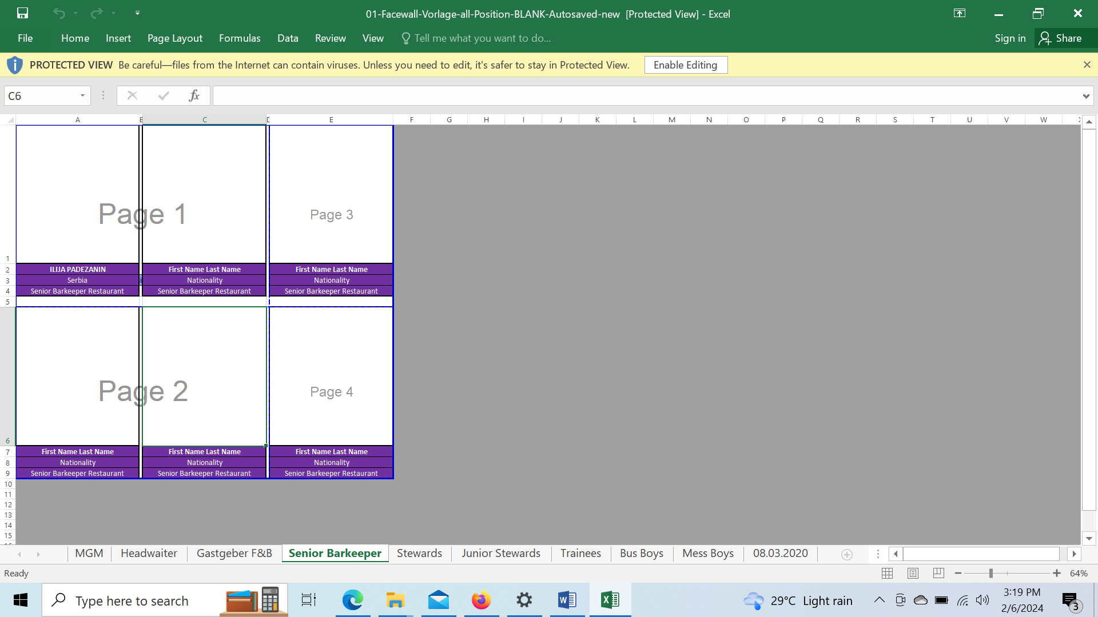Screen dimensions: 1098x617
Task: Click Sign in link
Action: coord(1009,38)
